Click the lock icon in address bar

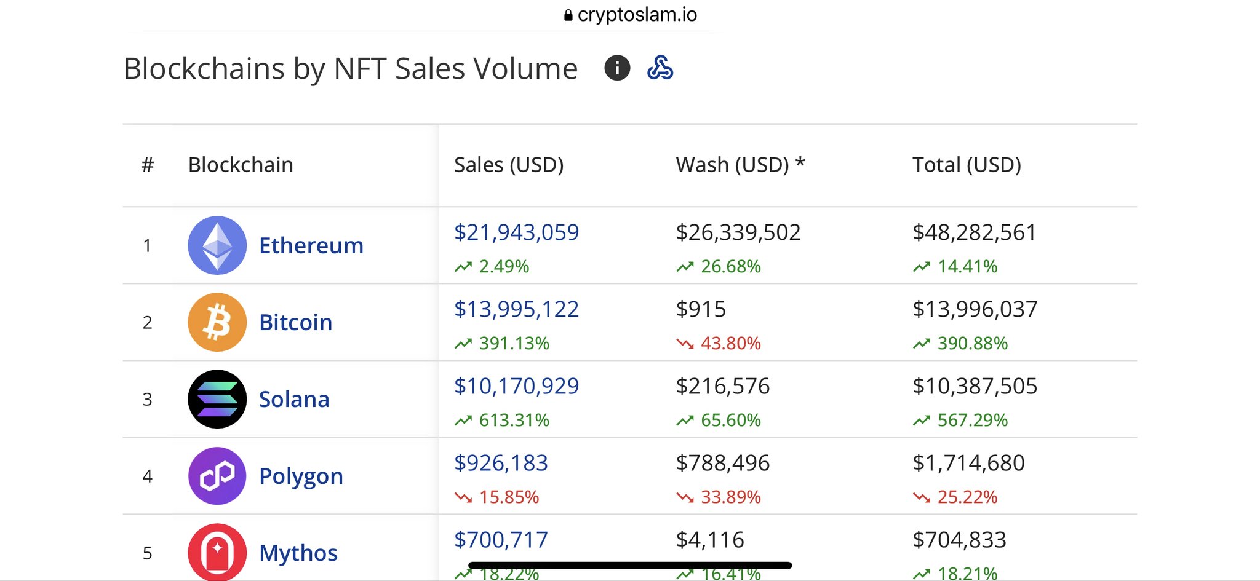568,15
